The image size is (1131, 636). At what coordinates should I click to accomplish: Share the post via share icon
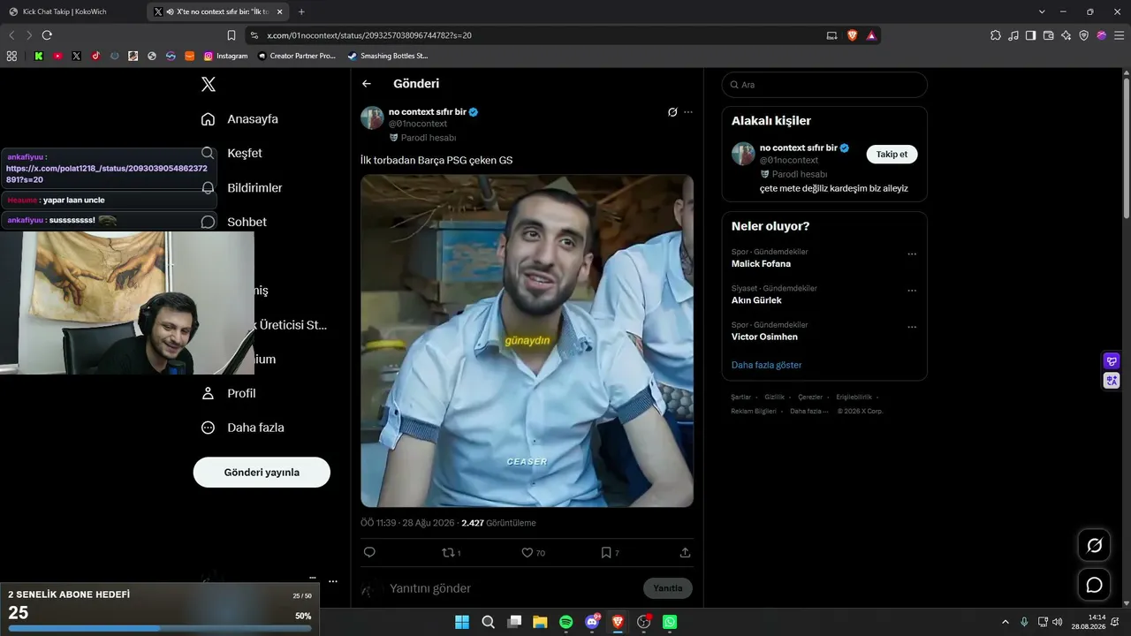685,553
